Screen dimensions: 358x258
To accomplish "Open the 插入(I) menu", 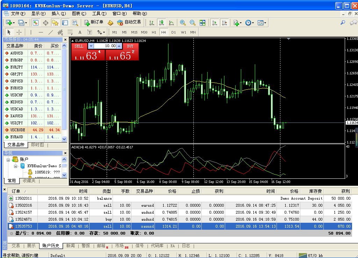I will coord(59,14).
